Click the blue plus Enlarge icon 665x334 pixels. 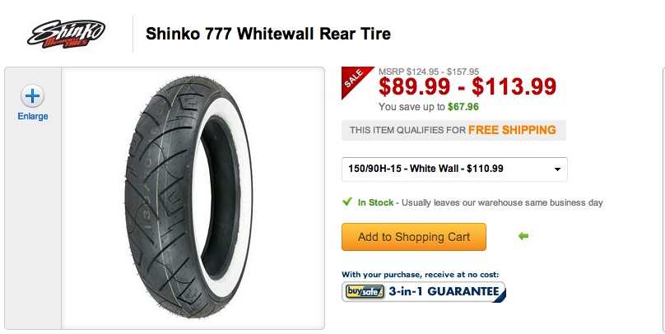coord(32,96)
